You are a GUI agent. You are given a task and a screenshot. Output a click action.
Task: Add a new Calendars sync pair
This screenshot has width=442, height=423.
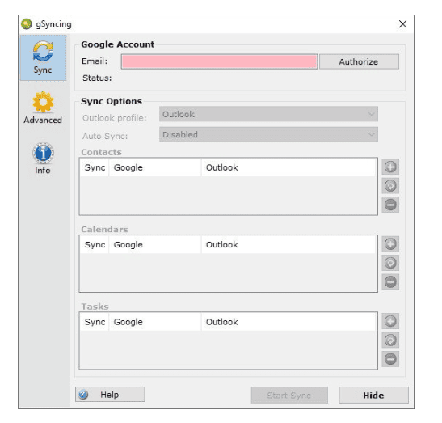click(x=390, y=244)
